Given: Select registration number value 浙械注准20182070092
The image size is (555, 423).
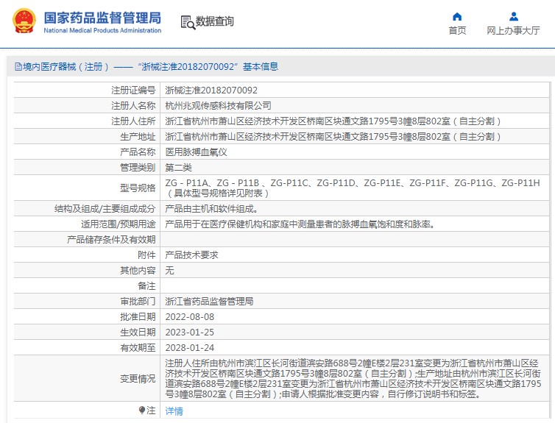Looking at the screenshot, I should tap(211, 90).
